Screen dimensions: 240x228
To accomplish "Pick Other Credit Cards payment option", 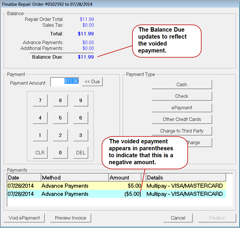I will (x=182, y=119).
